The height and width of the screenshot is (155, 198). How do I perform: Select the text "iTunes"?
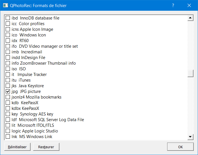tap(25, 80)
